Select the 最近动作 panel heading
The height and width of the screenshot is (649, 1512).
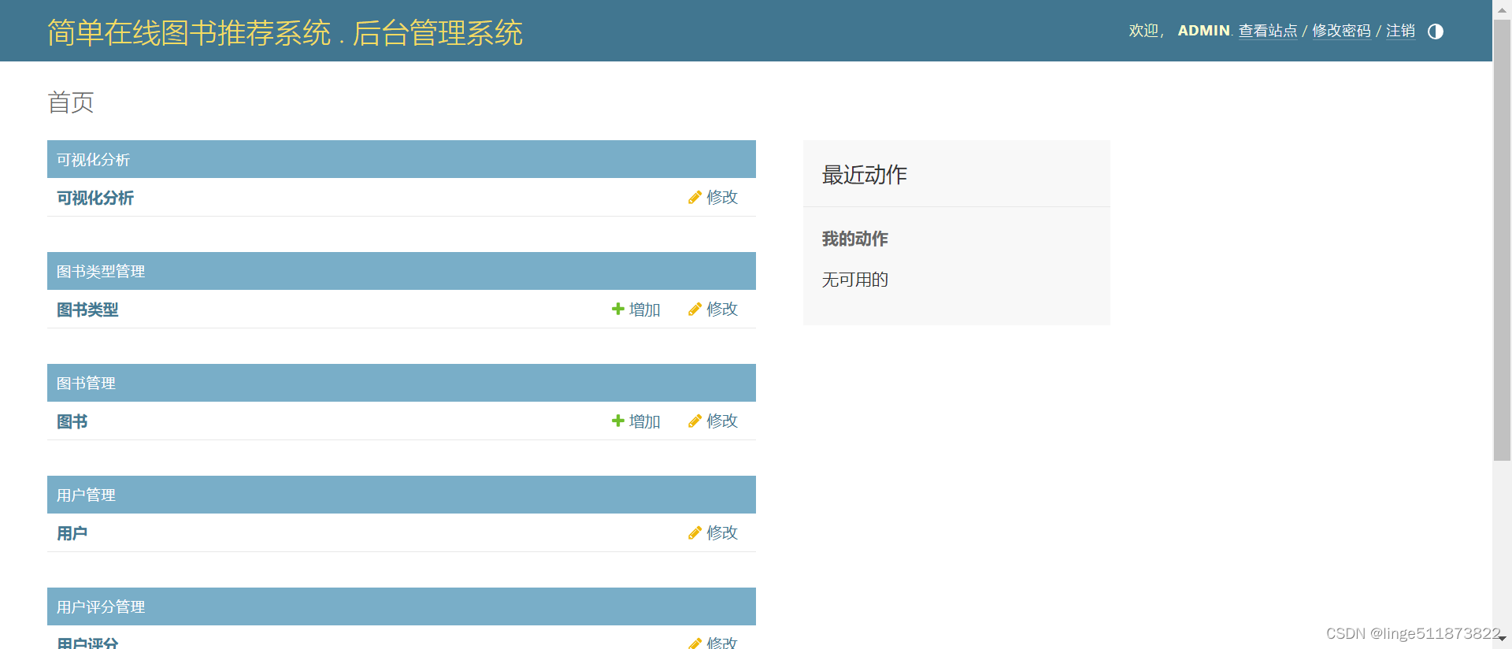(x=865, y=175)
